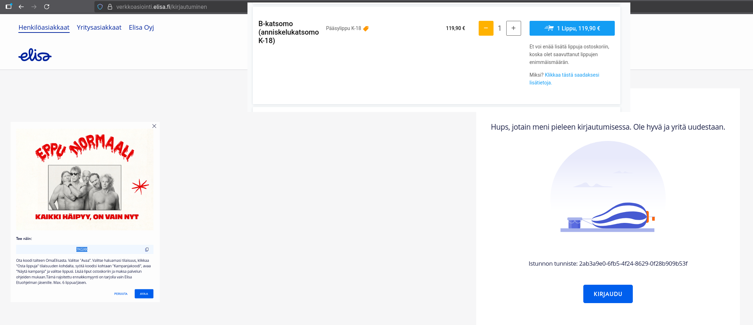This screenshot has width=753, height=325.
Task: Click the 1 Lippu, 119,90 € cart button
Action: (572, 28)
